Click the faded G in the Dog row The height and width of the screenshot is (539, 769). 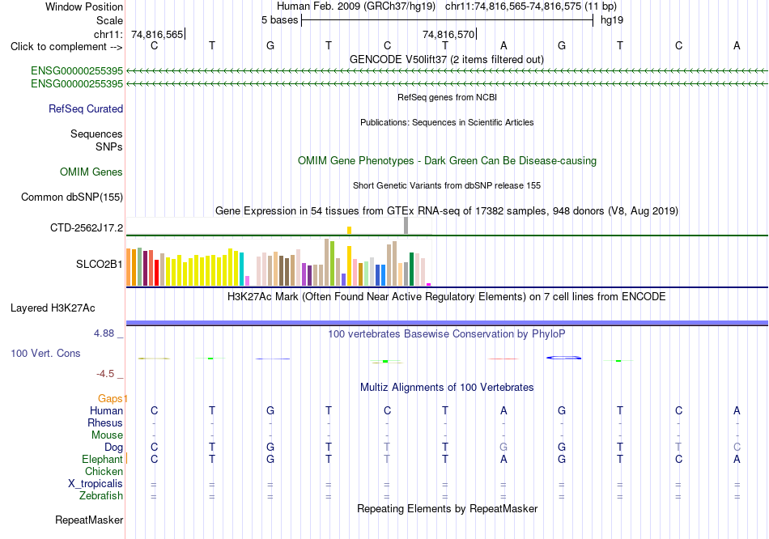point(503,448)
